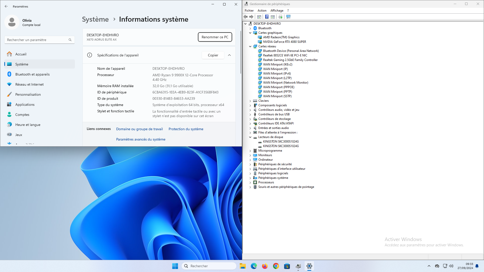This screenshot has height=272, width=484.
Task: Expand the Processeurs node
Action: (250, 183)
